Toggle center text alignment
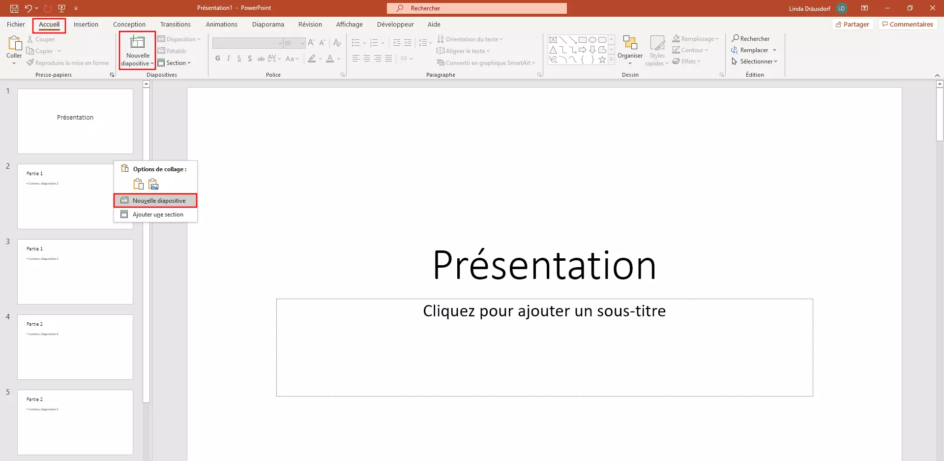The width and height of the screenshot is (944, 461). point(367,59)
